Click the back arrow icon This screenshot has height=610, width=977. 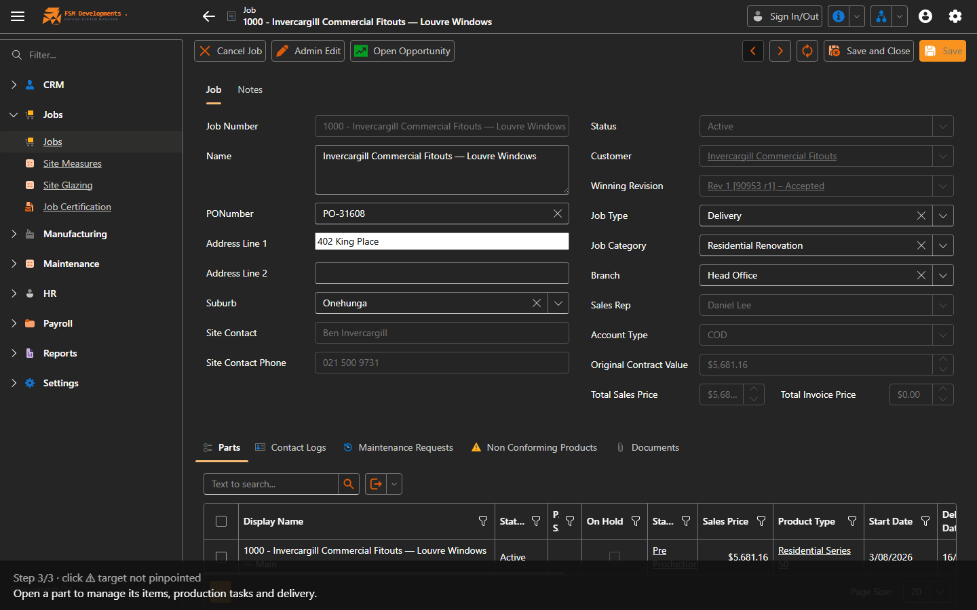tap(209, 16)
